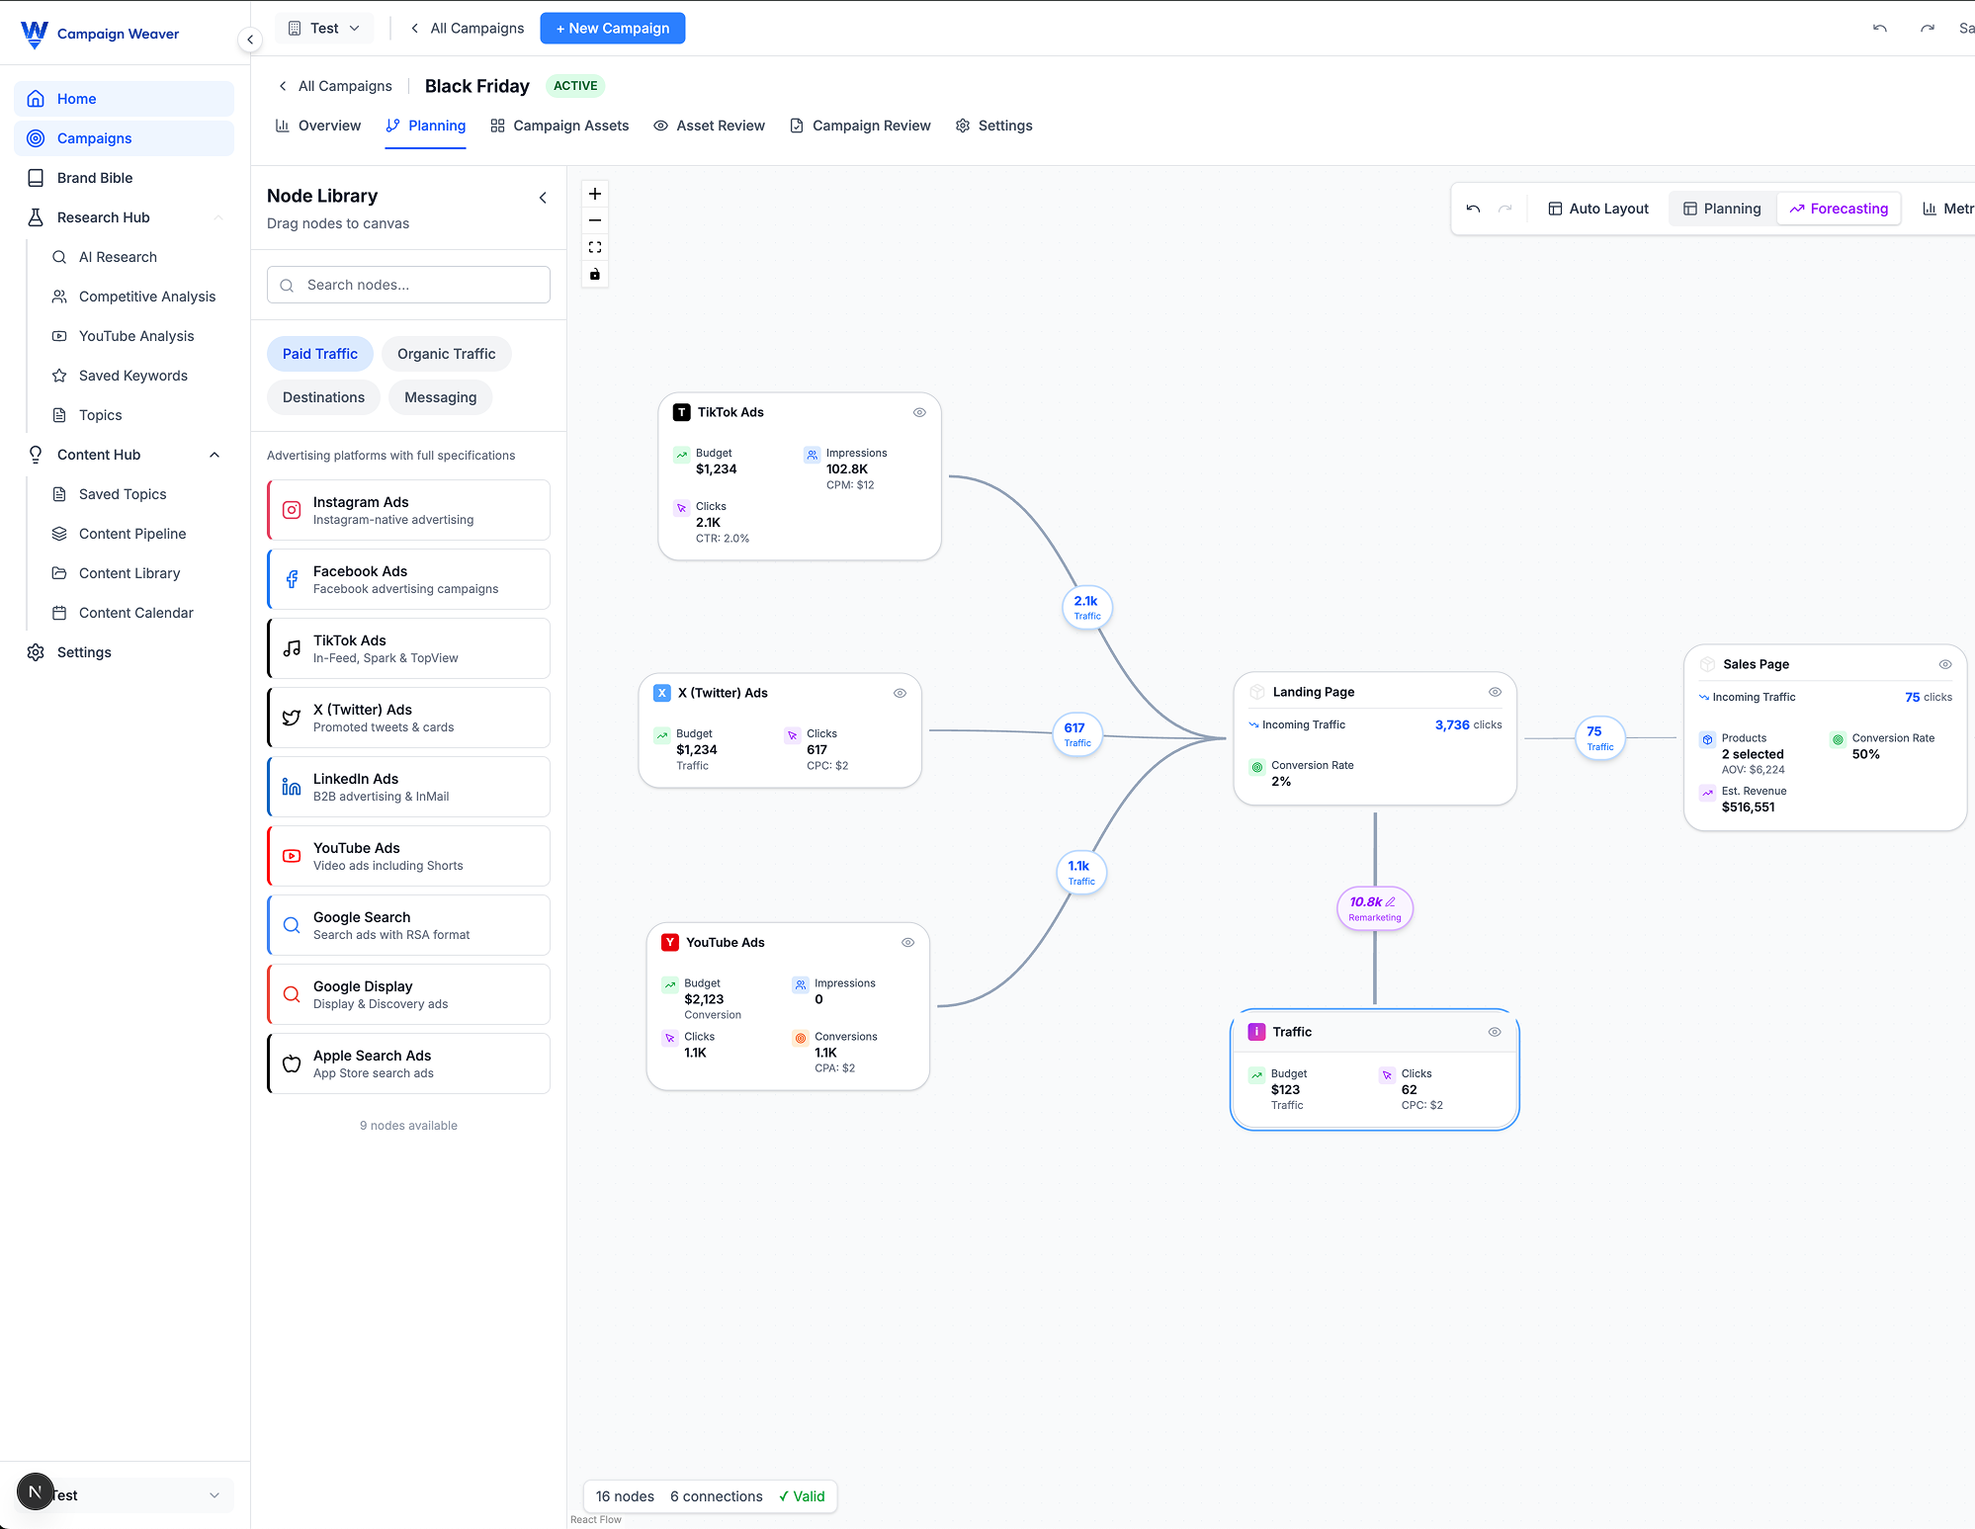The image size is (1975, 1529).
Task: Click the Instagram Ads node icon
Action: click(x=292, y=510)
